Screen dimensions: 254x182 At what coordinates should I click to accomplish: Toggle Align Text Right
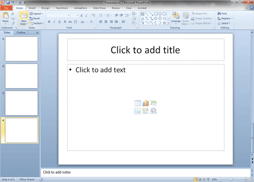(111, 22)
